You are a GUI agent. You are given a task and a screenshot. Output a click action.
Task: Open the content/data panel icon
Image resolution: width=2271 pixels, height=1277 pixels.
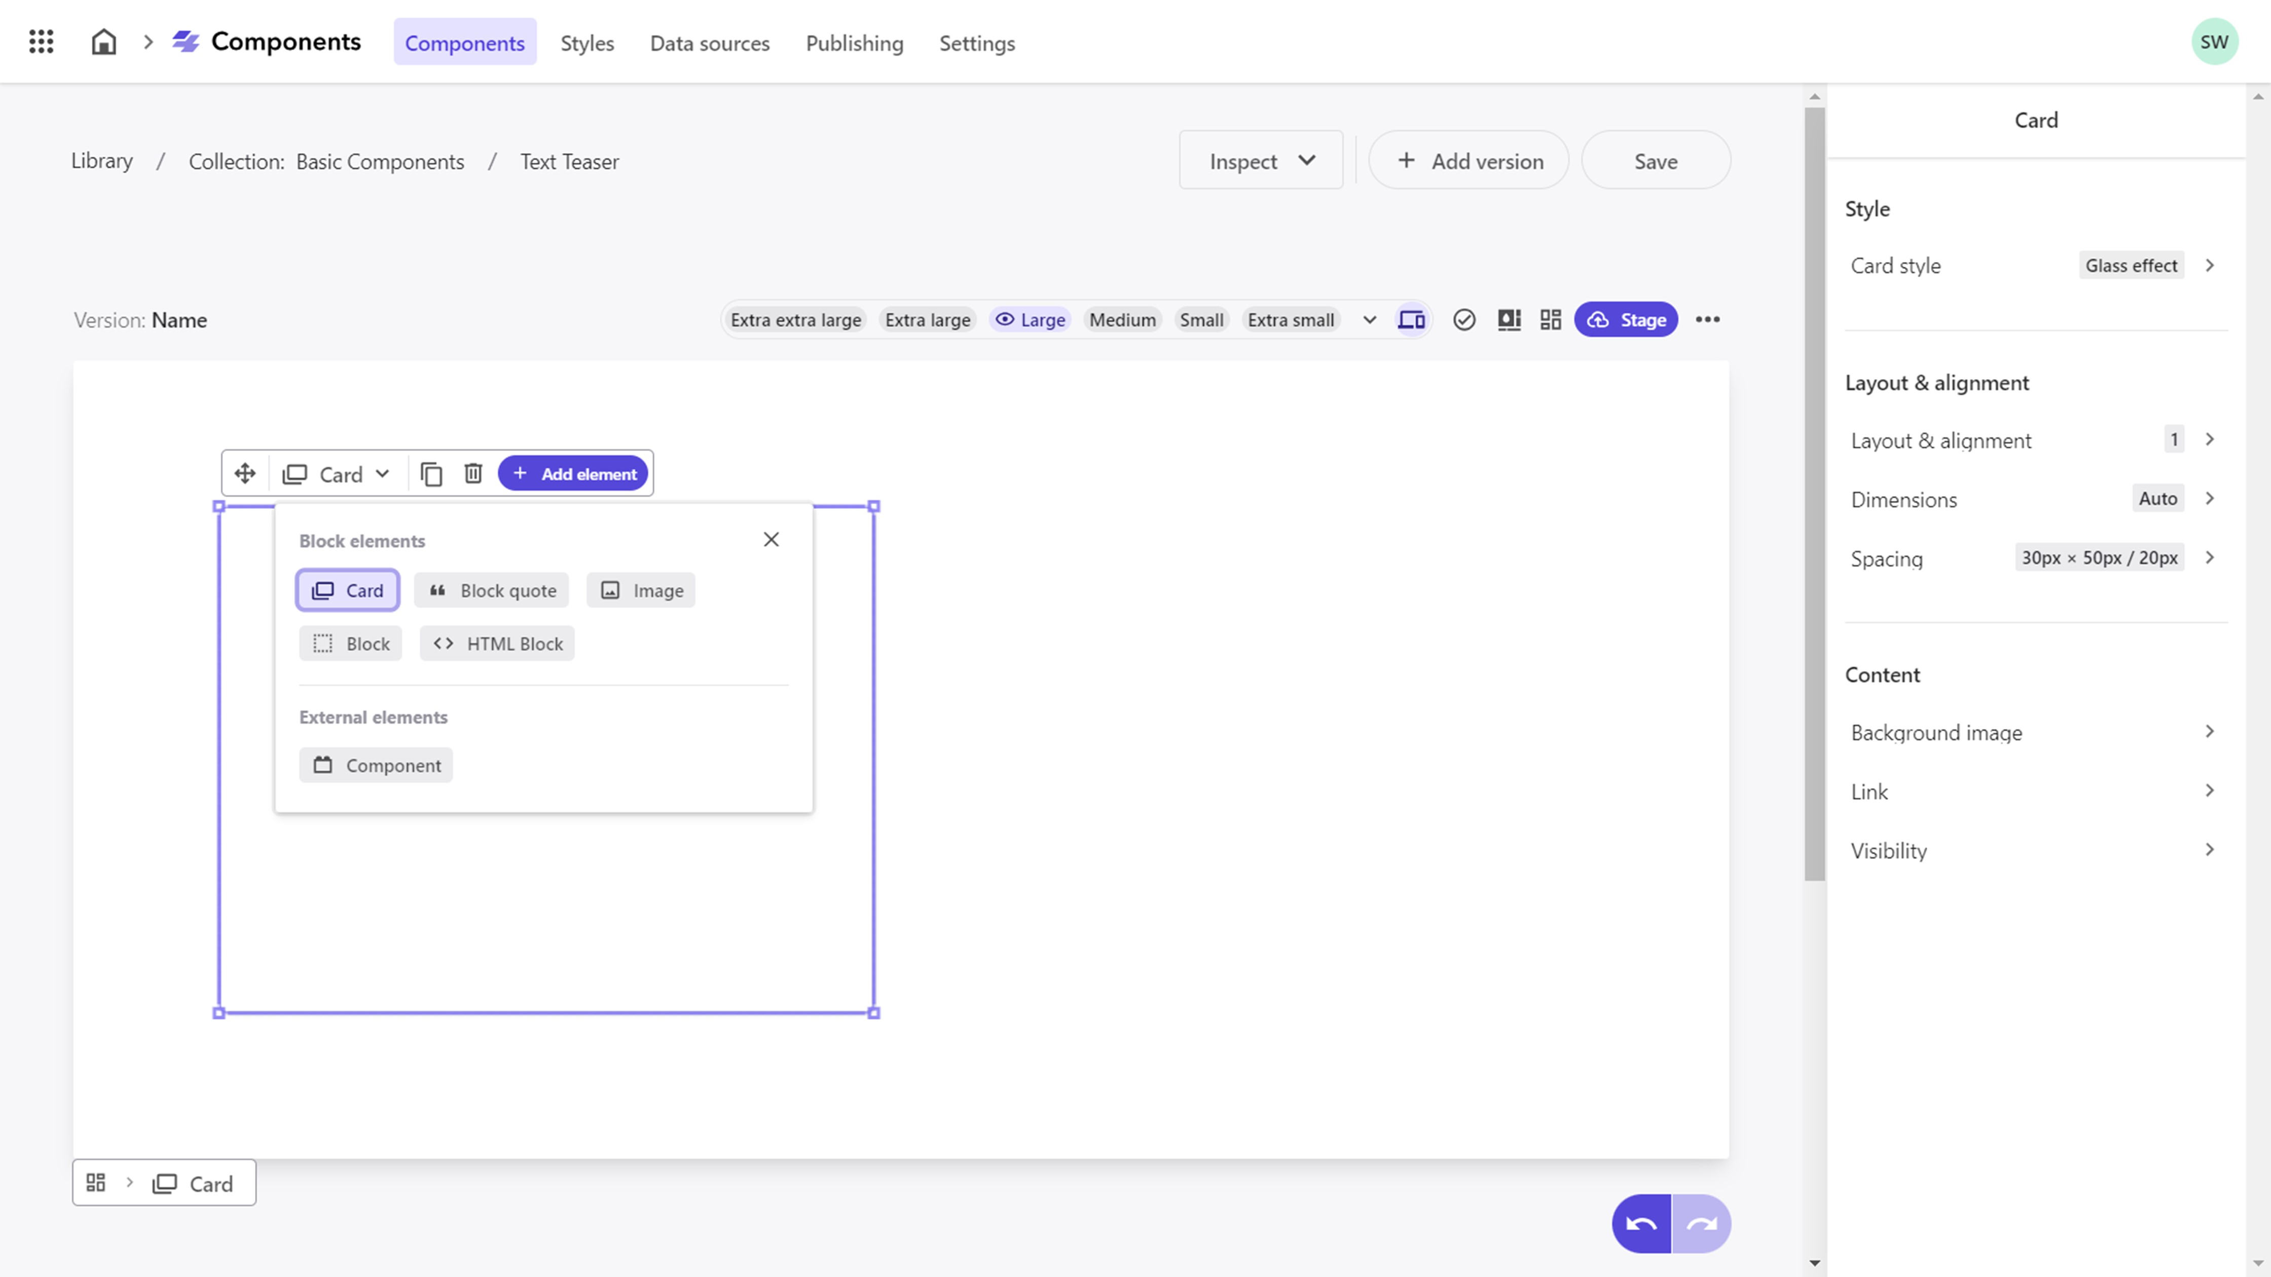(x=1509, y=320)
